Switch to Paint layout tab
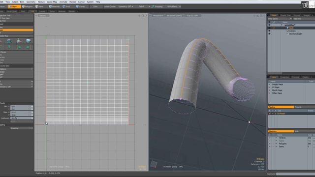This screenshot has height=177, width=315. coord(23,11)
